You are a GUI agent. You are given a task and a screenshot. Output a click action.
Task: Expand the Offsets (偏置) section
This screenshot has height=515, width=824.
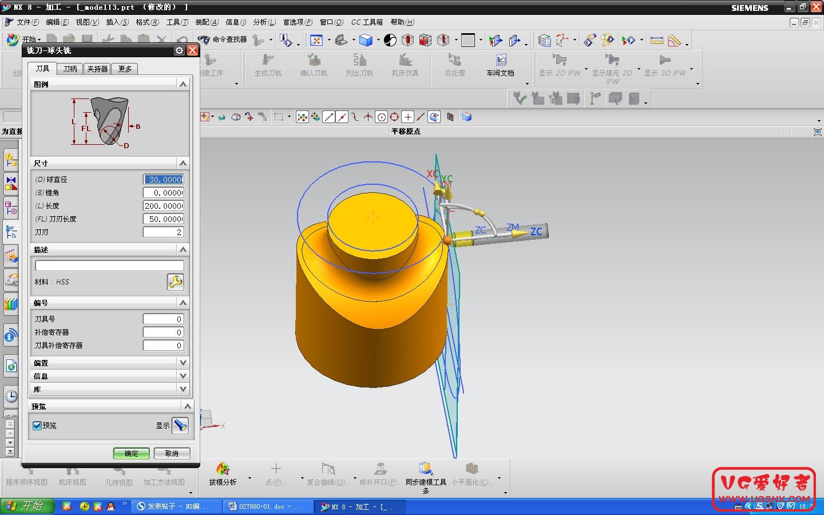(x=183, y=363)
